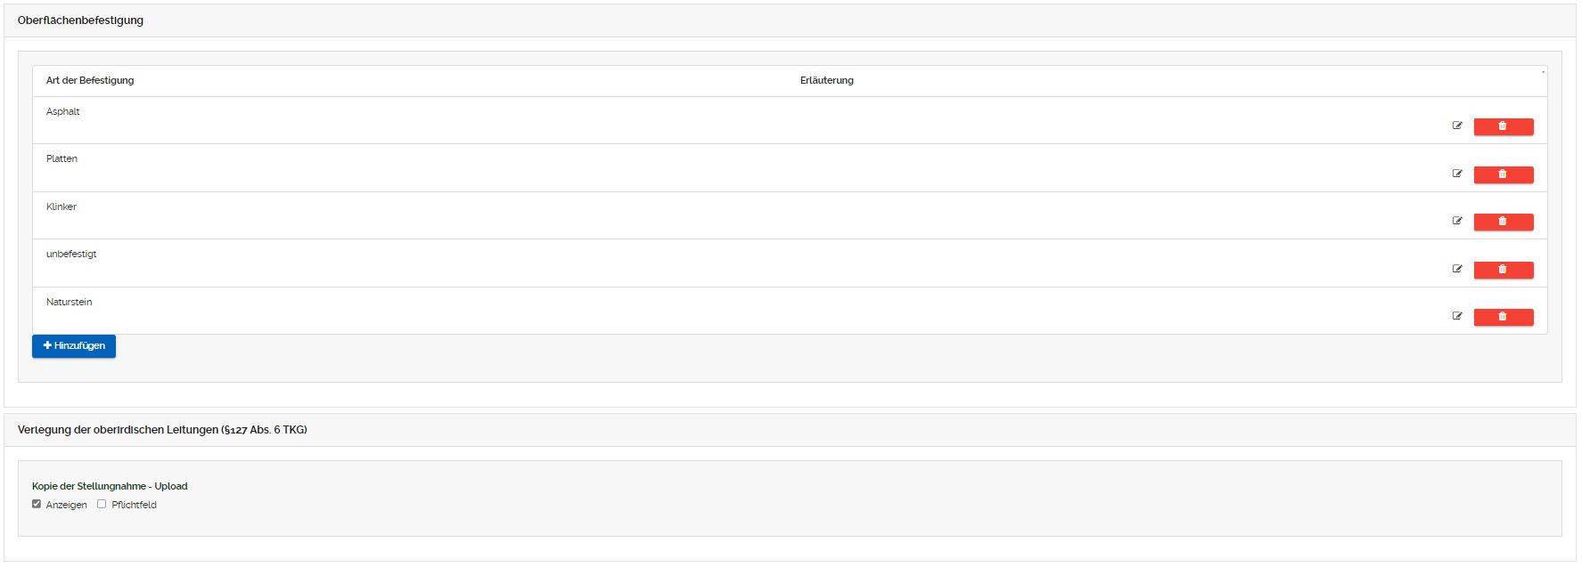Screen dimensions: 1582x567
Task: Click the Hinzufügen button
Action: [x=74, y=345]
